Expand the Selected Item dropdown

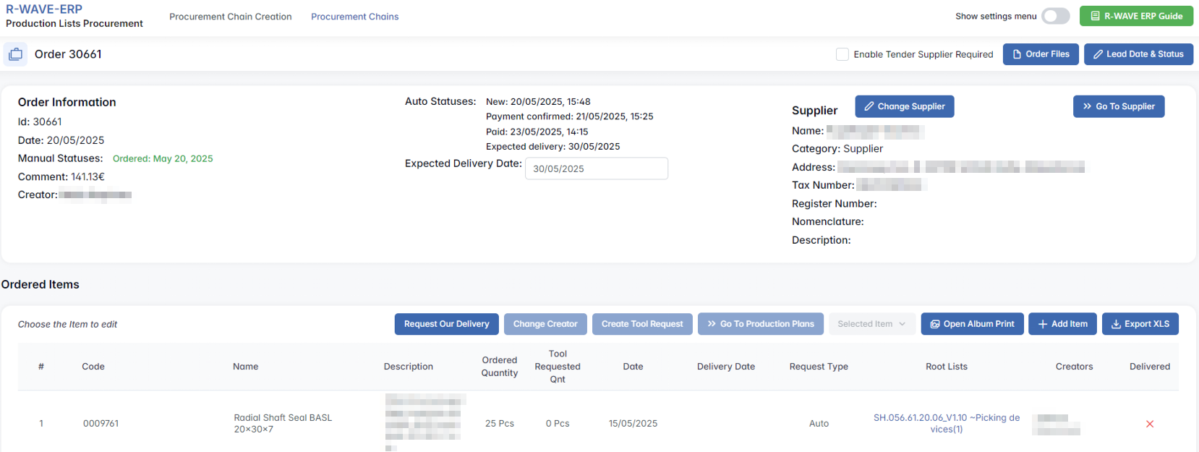pyautogui.click(x=871, y=324)
